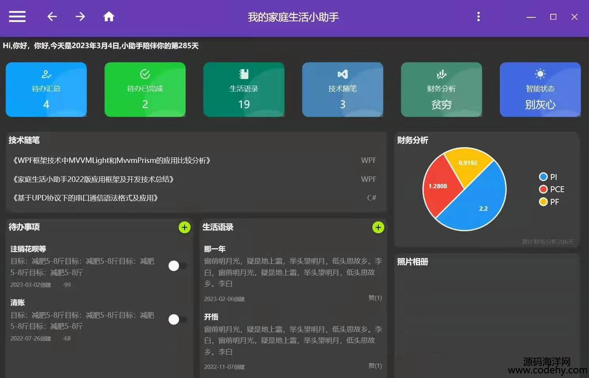
Task: Add a new 生活语录 with plus button
Action: (378, 228)
